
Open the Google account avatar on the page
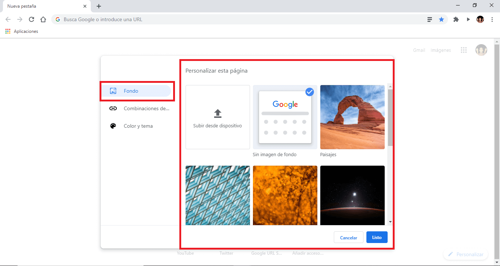481,50
